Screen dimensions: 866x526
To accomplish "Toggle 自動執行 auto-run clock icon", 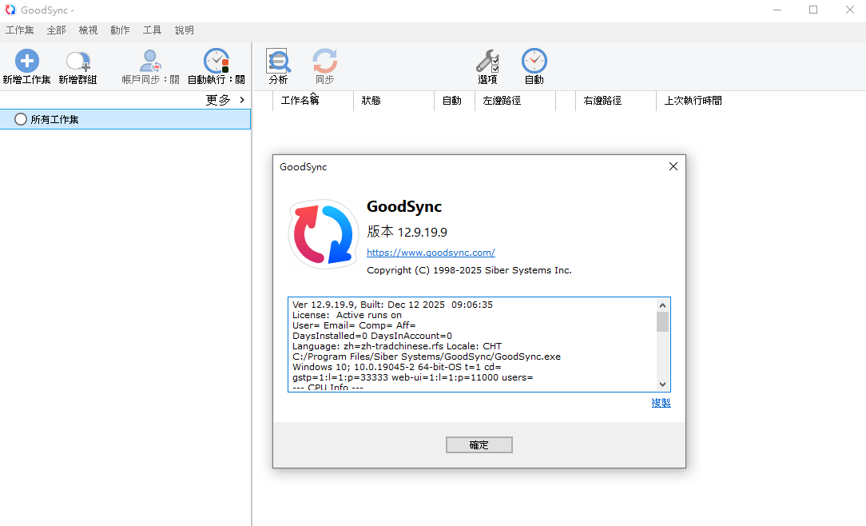I will coord(216,61).
